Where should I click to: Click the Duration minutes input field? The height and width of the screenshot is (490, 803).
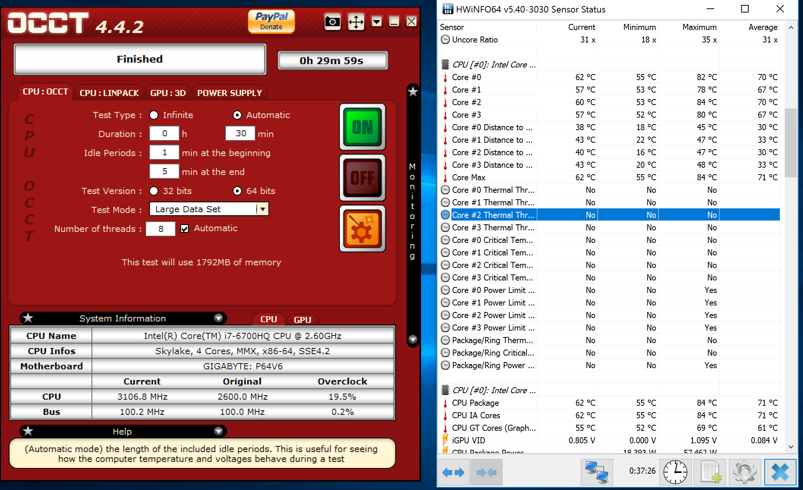click(240, 134)
